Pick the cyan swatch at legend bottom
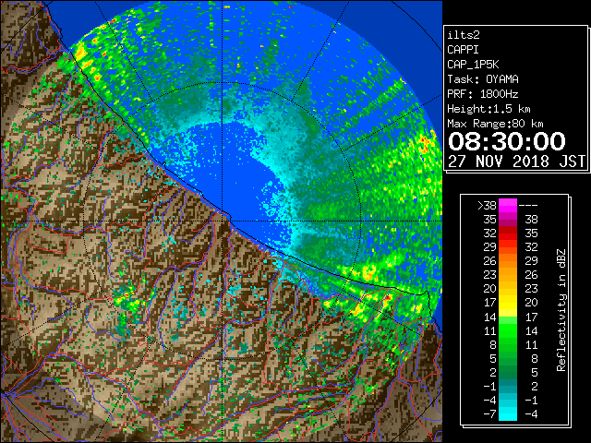This screenshot has width=591, height=443. tap(508, 414)
